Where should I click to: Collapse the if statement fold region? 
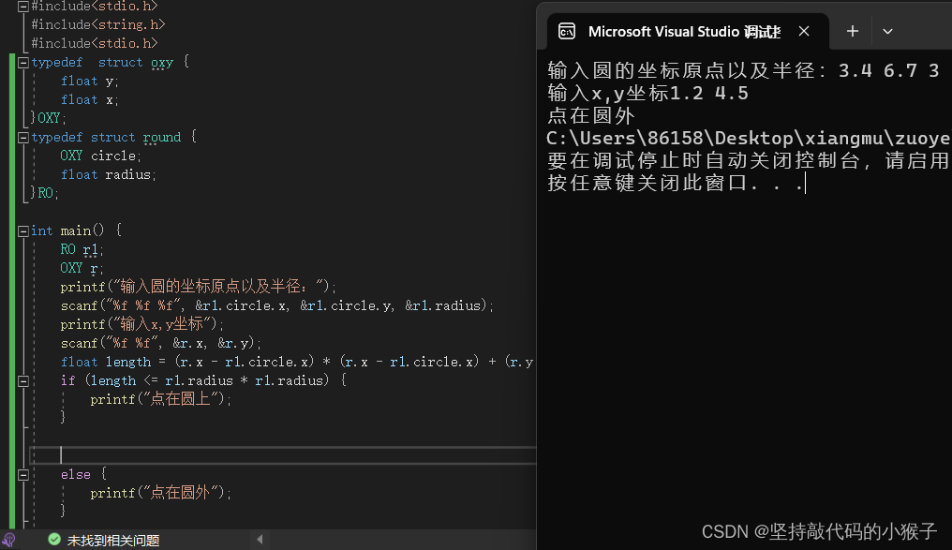22,379
